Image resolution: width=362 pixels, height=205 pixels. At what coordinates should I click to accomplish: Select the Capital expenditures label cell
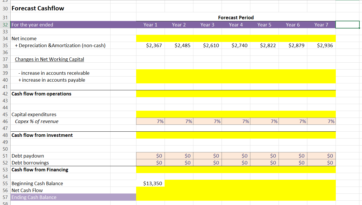[60, 114]
